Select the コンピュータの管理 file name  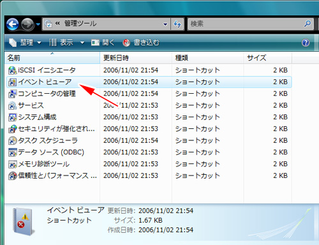click(x=47, y=94)
